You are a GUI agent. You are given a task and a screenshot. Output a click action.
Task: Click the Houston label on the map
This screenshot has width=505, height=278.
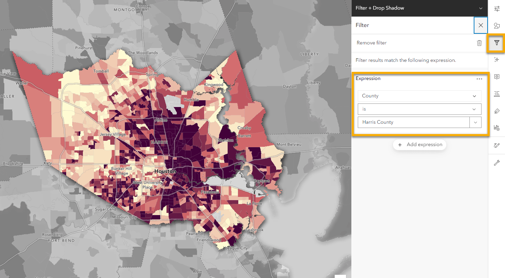(165, 171)
